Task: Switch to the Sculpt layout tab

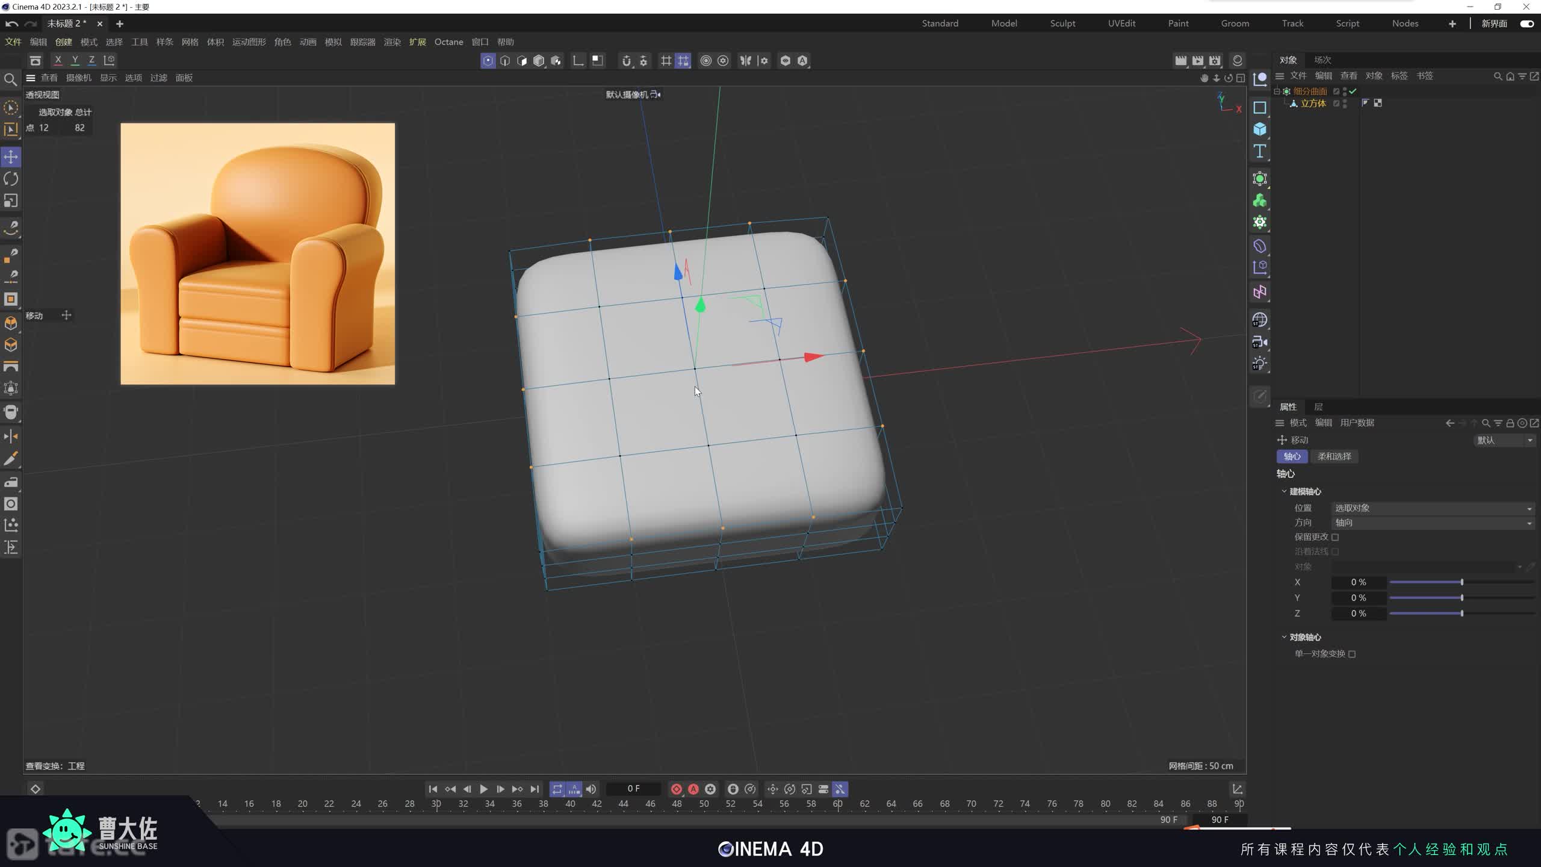Action: 1062,23
